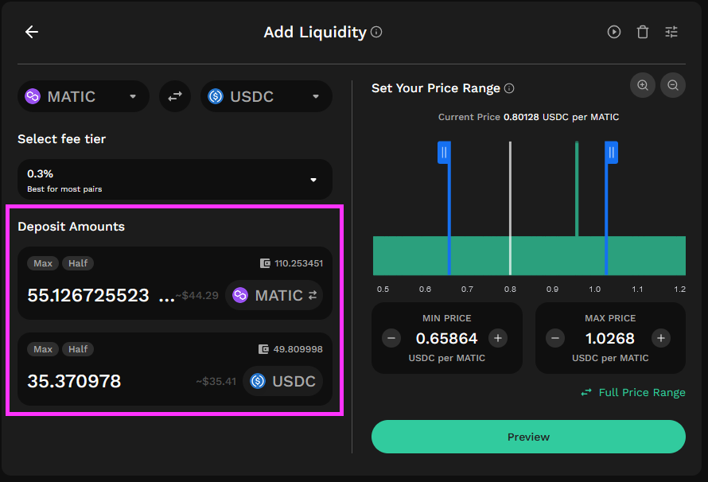The width and height of the screenshot is (708, 482).
Task: Click the ~$35.41 estimated value text
Action: click(x=216, y=381)
